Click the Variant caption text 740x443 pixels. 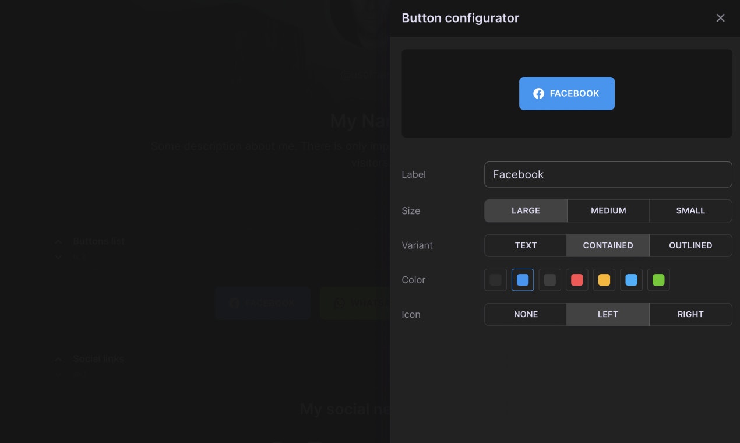pyautogui.click(x=417, y=245)
